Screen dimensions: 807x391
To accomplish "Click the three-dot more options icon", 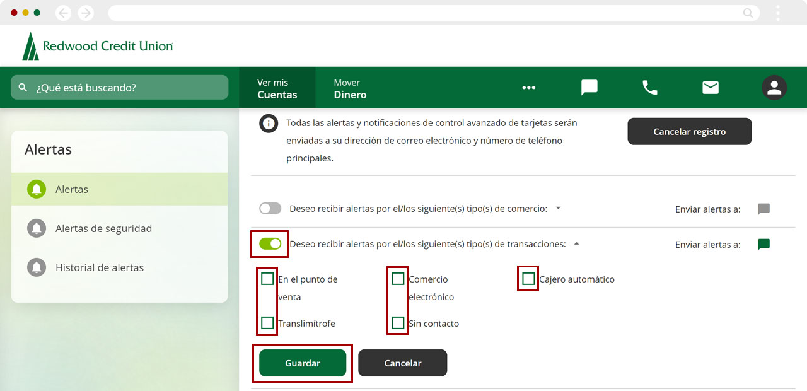I will pyautogui.click(x=528, y=88).
